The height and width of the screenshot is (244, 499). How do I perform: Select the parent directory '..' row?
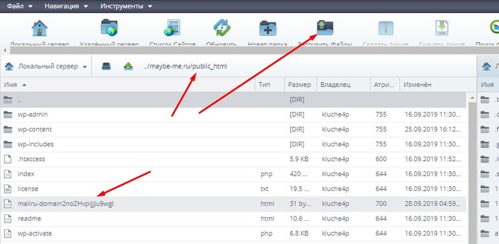(233, 100)
